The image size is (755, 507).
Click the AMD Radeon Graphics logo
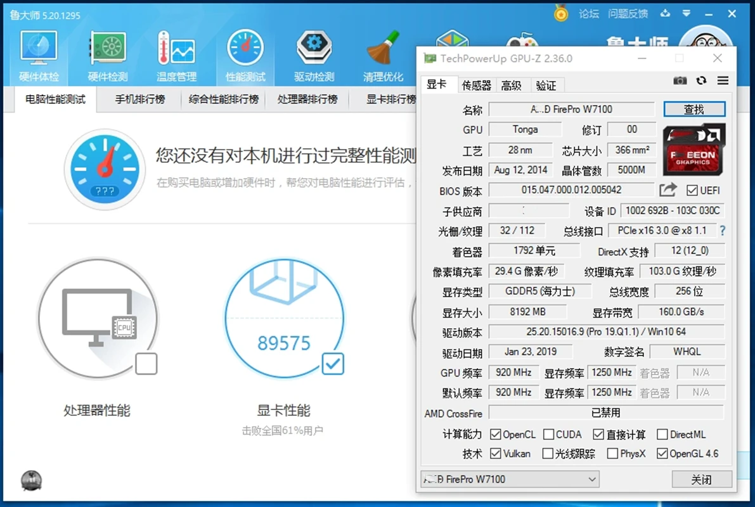tap(694, 150)
